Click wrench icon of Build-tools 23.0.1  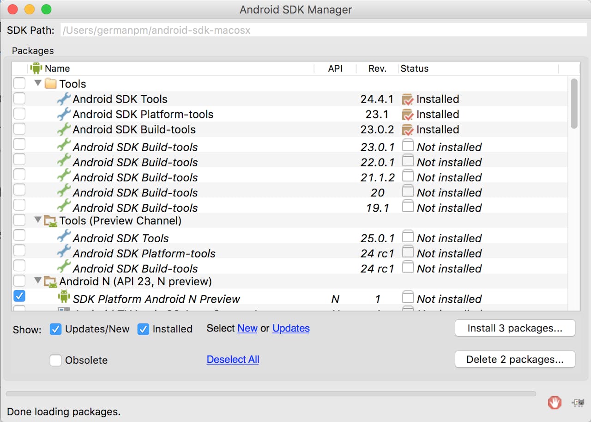point(64,145)
